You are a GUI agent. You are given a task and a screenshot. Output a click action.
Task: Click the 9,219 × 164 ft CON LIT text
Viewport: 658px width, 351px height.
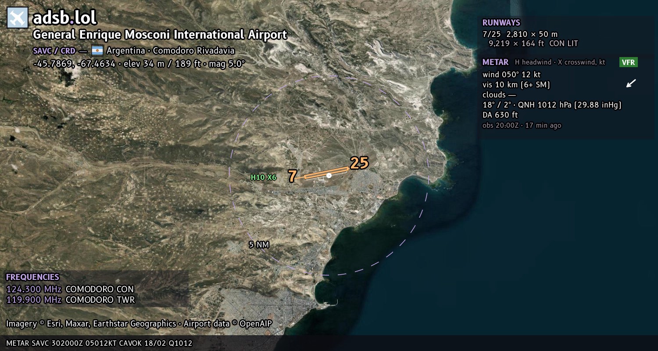[533, 43]
